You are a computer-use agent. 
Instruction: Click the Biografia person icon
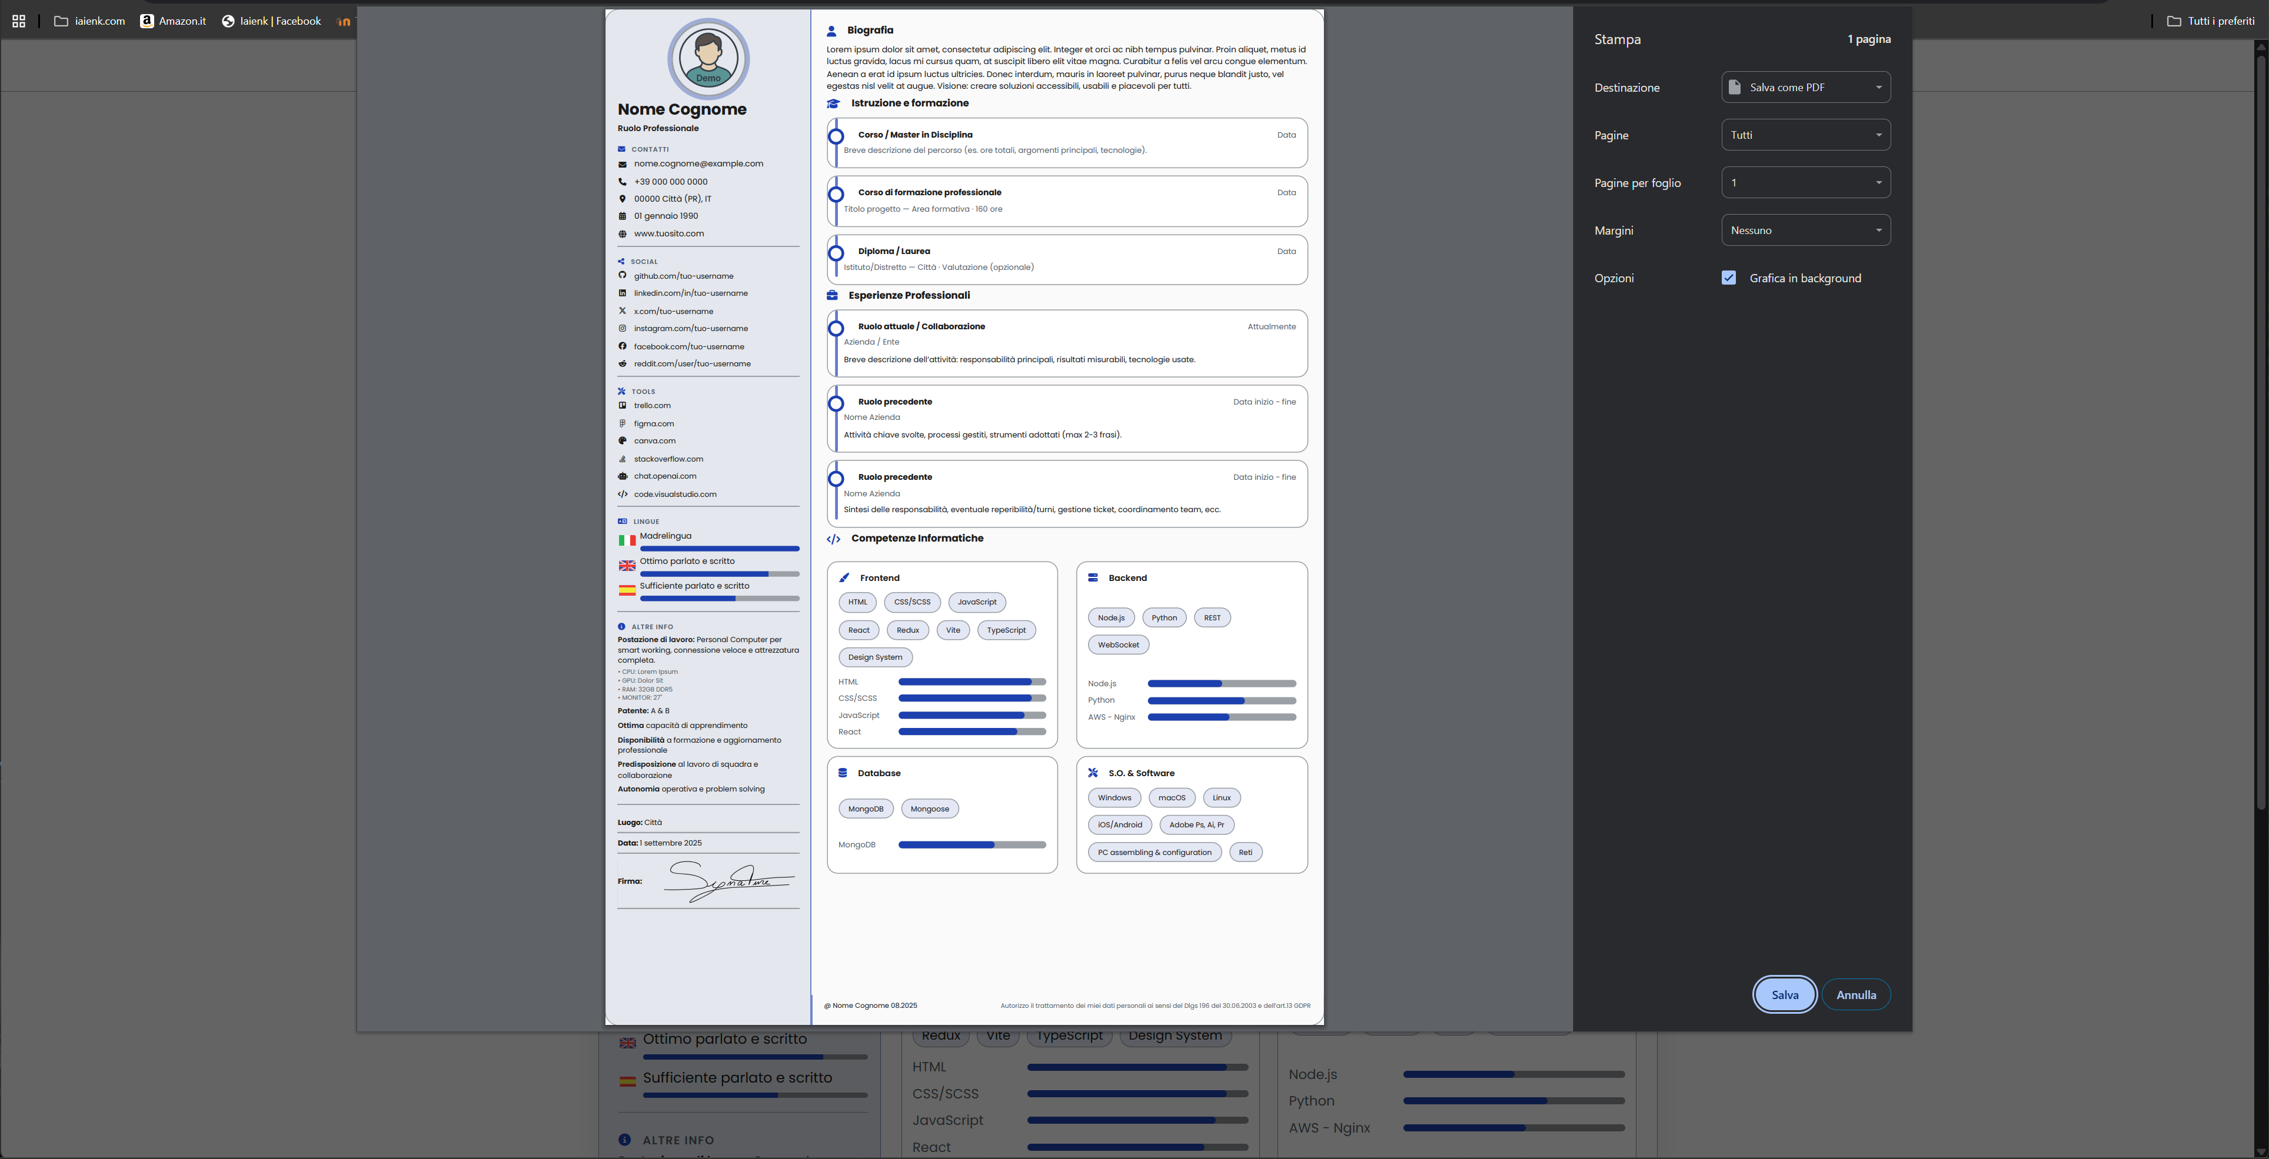pos(831,31)
